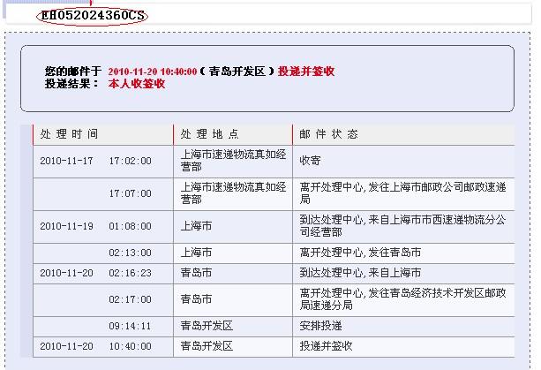The image size is (541, 370).
Task: Select the time 02:16:23
Action: (x=130, y=273)
